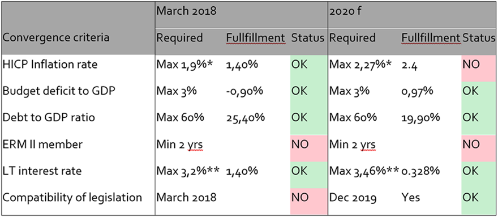Click the Max 1,9%* required cell

(184, 65)
